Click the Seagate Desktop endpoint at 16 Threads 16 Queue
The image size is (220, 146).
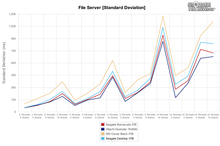[x=213, y=44]
